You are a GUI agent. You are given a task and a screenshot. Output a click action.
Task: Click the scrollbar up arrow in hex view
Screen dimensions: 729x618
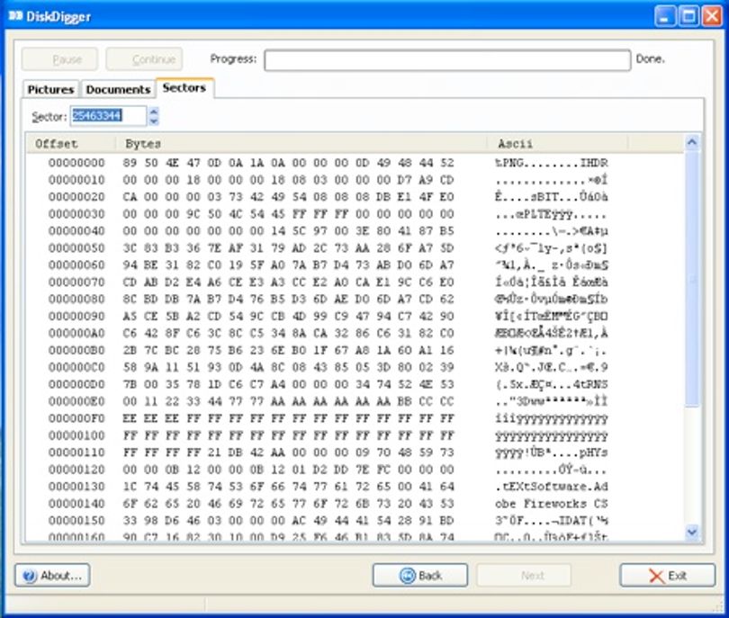(692, 142)
